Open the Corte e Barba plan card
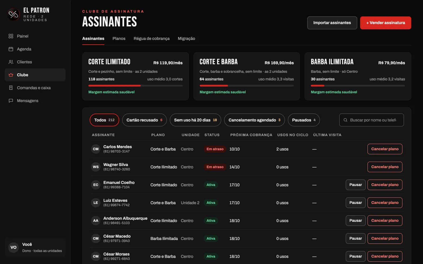This screenshot has width=423, height=264. point(247,76)
